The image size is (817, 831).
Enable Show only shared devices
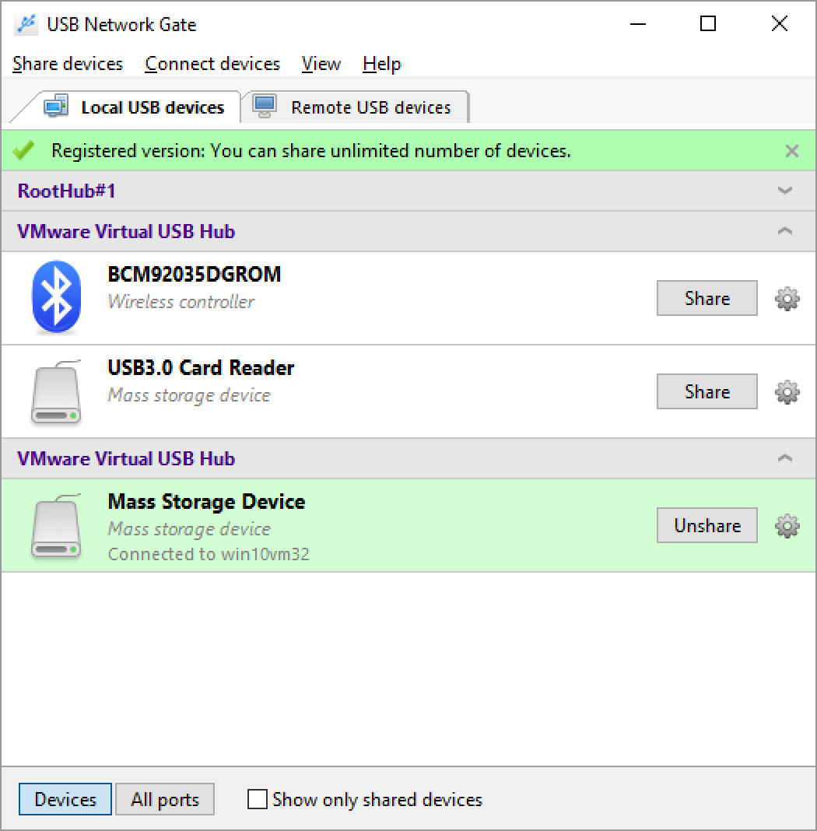point(257,799)
